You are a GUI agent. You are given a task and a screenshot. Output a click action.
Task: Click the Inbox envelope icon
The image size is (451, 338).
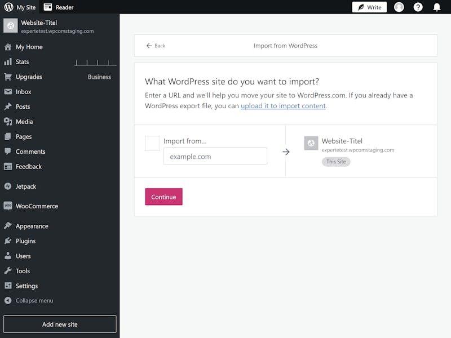(8, 92)
